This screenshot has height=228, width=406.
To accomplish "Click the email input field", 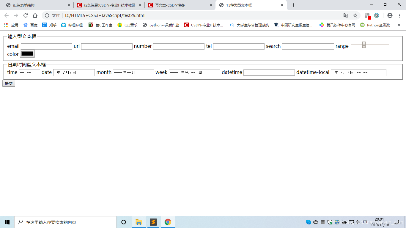I will (x=46, y=46).
